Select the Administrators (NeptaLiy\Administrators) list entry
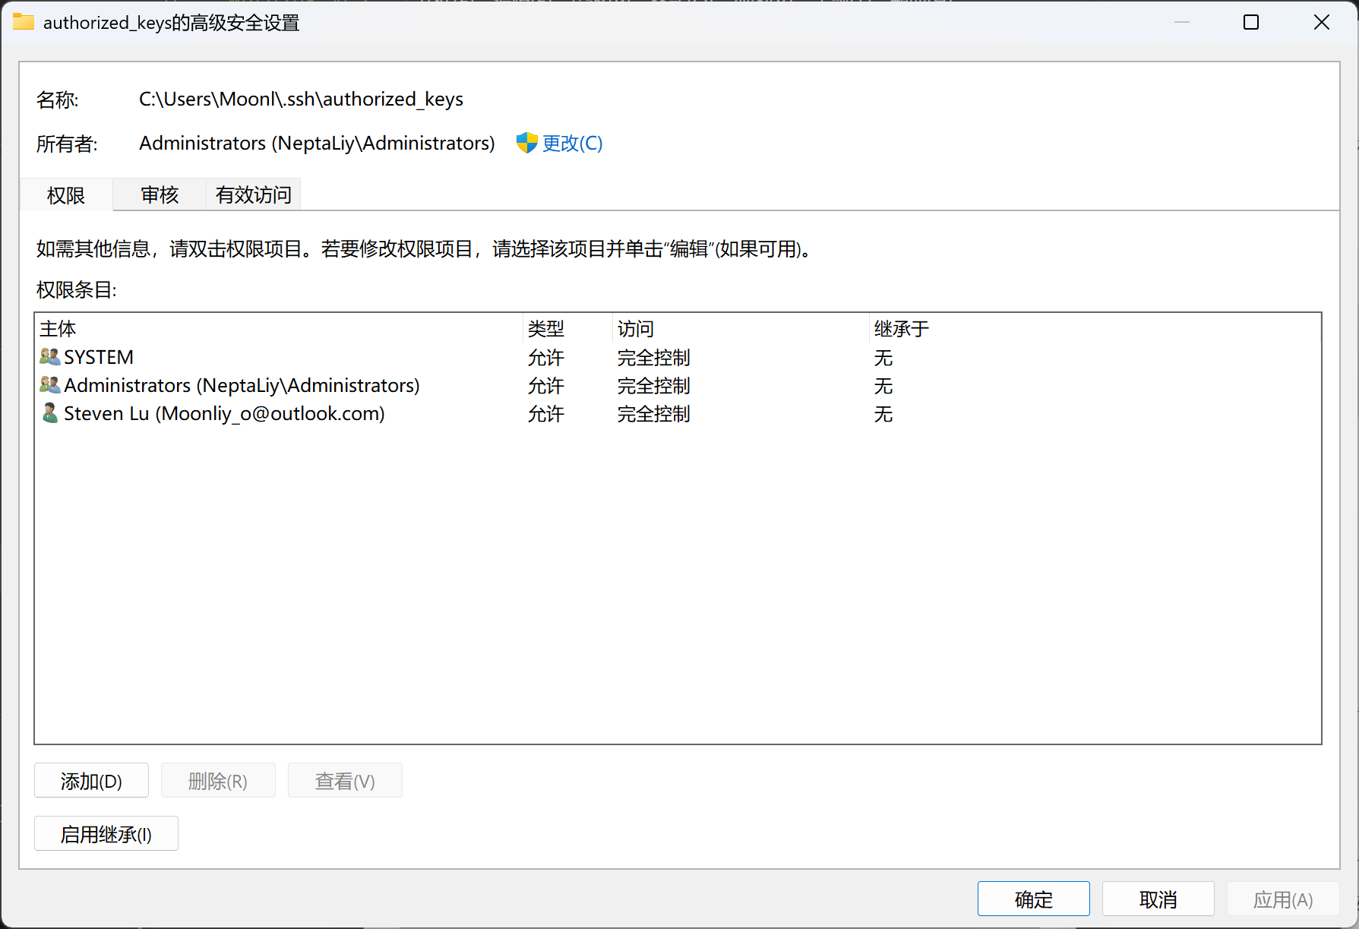The image size is (1359, 929). pos(678,385)
